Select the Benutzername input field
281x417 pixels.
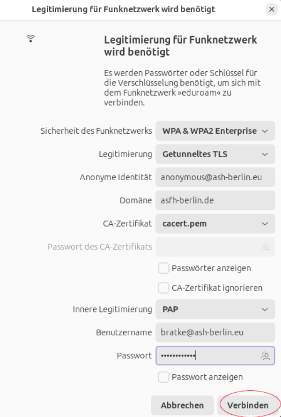click(215, 333)
